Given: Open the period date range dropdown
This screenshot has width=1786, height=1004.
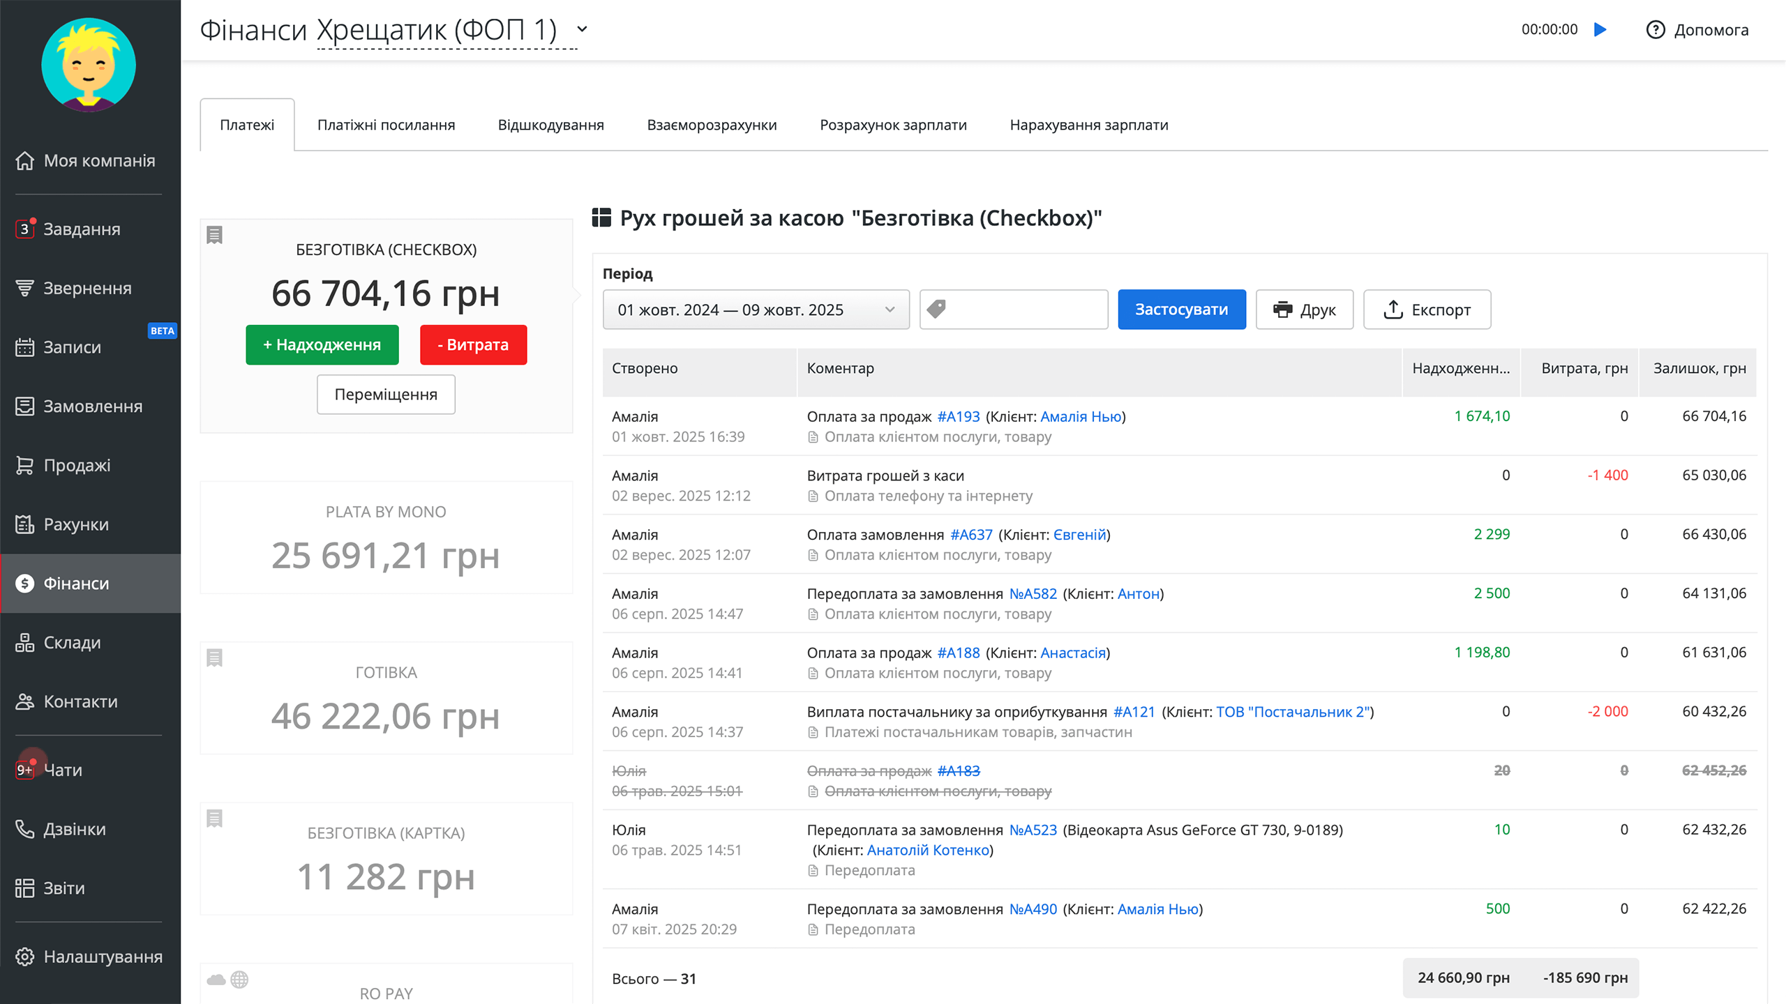Looking at the screenshot, I should 756,310.
